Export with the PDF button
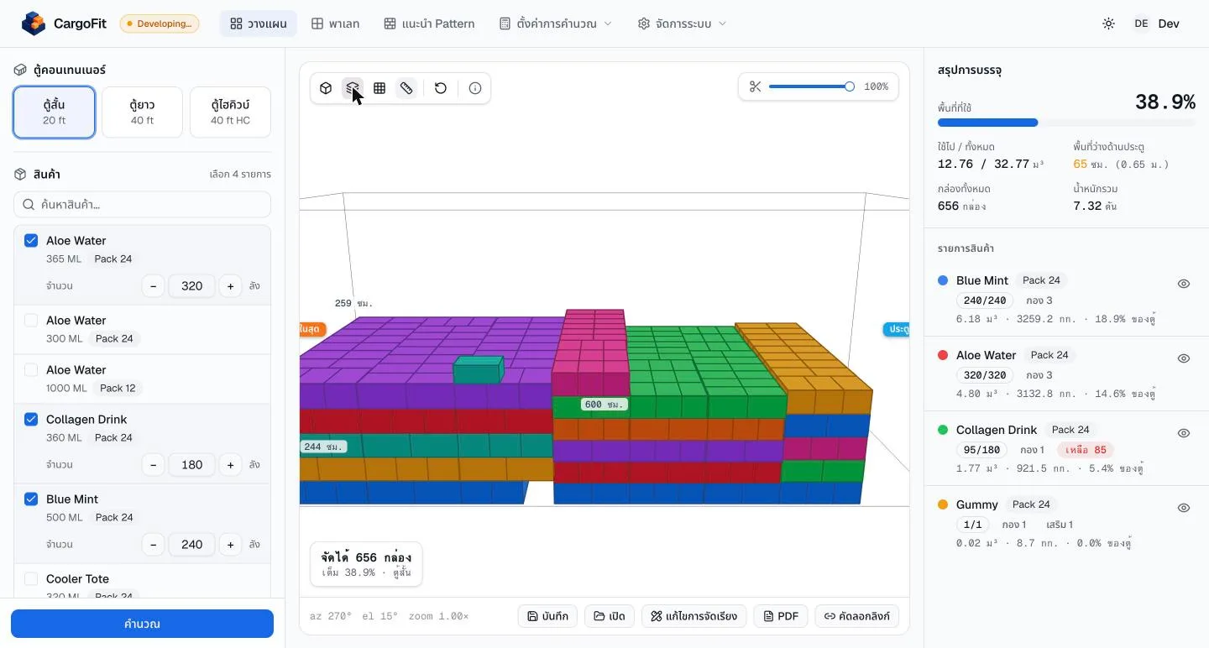The image size is (1209, 648). click(x=781, y=616)
